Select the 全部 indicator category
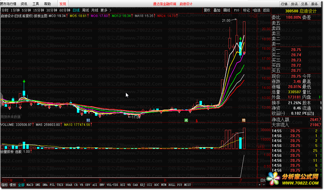The image size is (324, 190). coord(21,185)
